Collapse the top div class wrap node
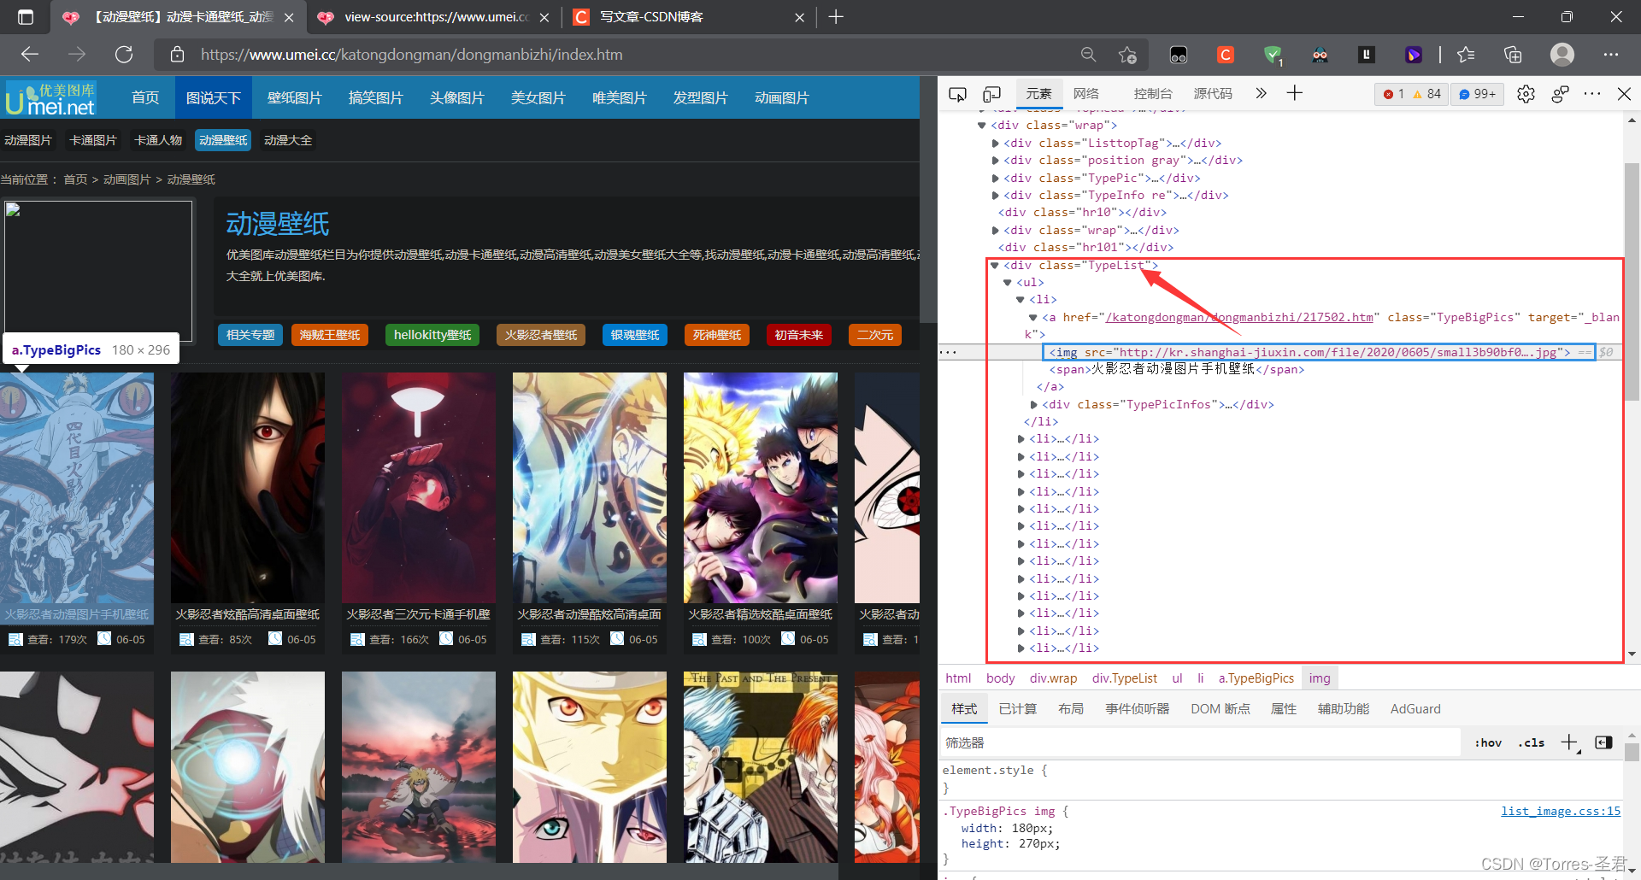Image resolution: width=1641 pixels, height=880 pixels. [982, 126]
